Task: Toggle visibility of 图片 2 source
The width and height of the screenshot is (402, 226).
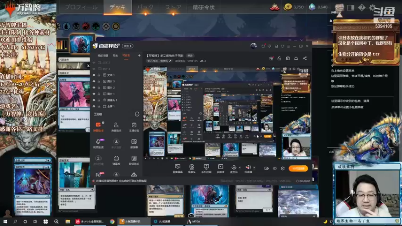Action: [94, 87]
